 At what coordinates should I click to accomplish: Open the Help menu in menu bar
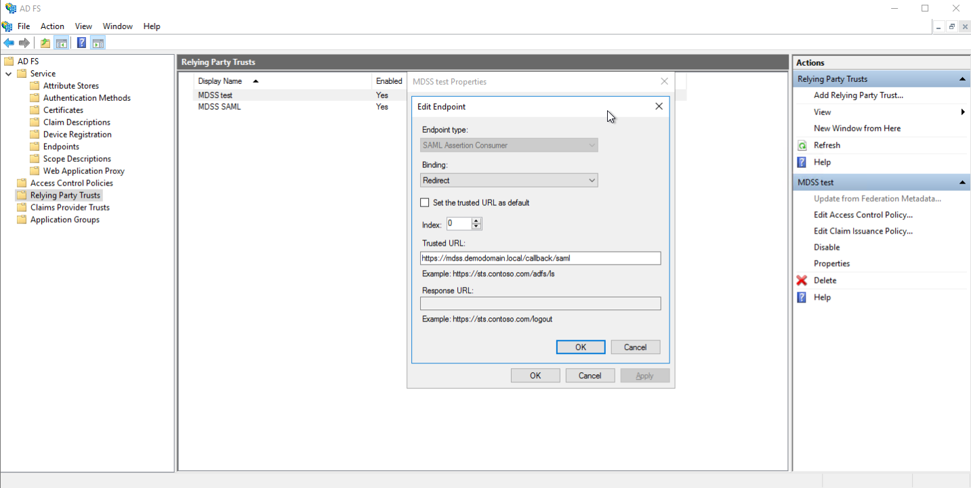[x=152, y=26]
